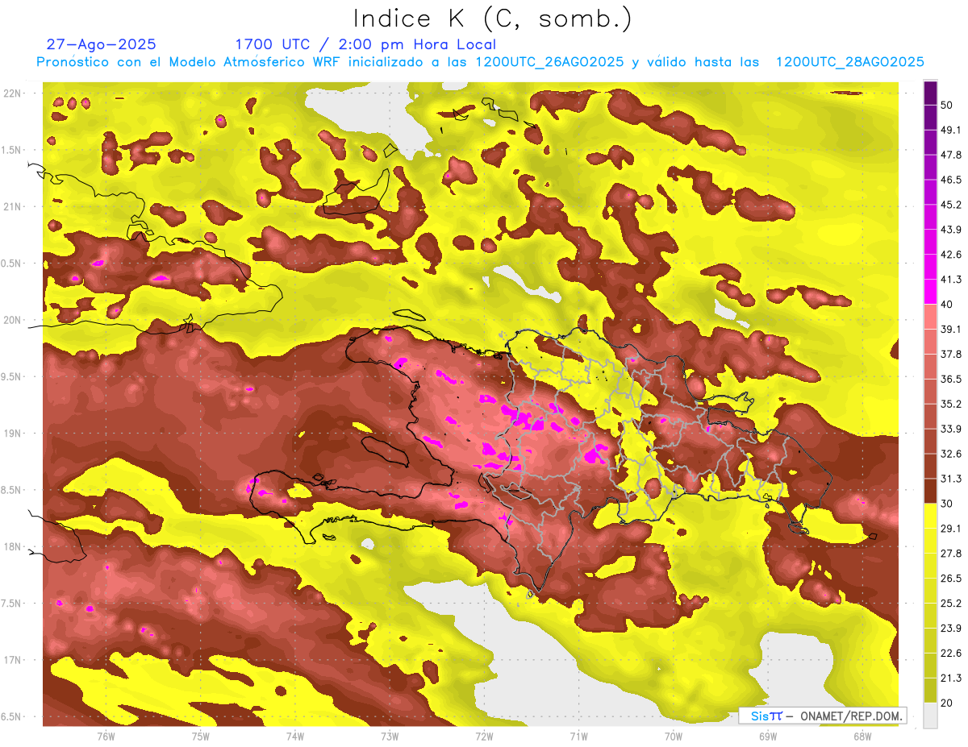Click the colorbar value '49.1'
Screen dimensions: 968x747
(x=951, y=130)
